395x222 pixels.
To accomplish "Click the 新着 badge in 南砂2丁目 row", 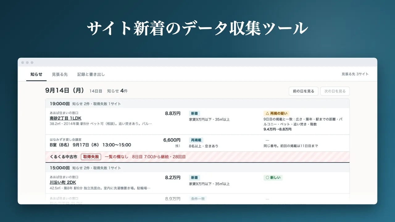I will coord(194,113).
